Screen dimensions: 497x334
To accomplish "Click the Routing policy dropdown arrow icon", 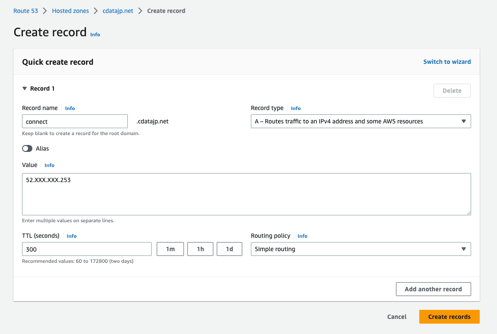I will (464, 249).
